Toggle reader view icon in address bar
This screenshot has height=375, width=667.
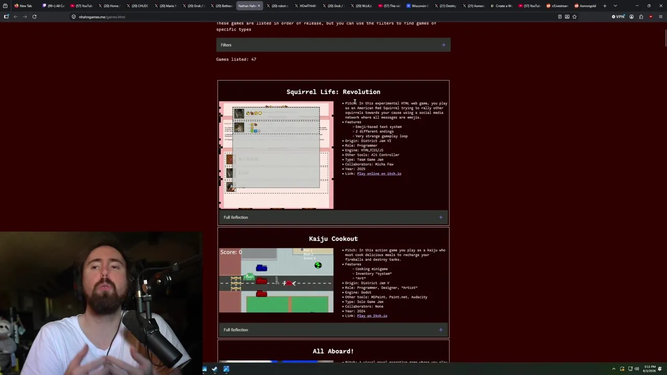pyautogui.click(x=560, y=17)
